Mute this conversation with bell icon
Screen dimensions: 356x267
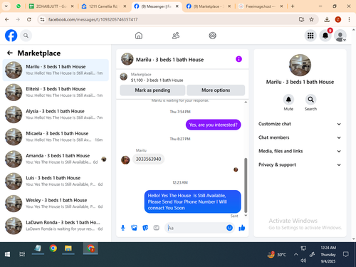(288, 100)
